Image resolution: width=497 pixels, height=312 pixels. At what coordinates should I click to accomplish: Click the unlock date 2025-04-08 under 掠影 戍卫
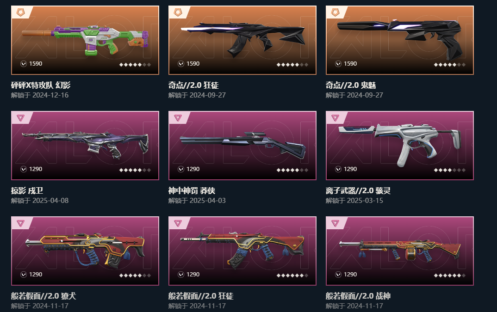50,201
